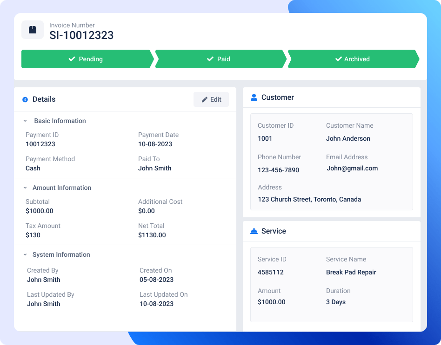Viewport: 441px width, 345px height.
Task: Click the info icon beside Details
Action: [25, 99]
